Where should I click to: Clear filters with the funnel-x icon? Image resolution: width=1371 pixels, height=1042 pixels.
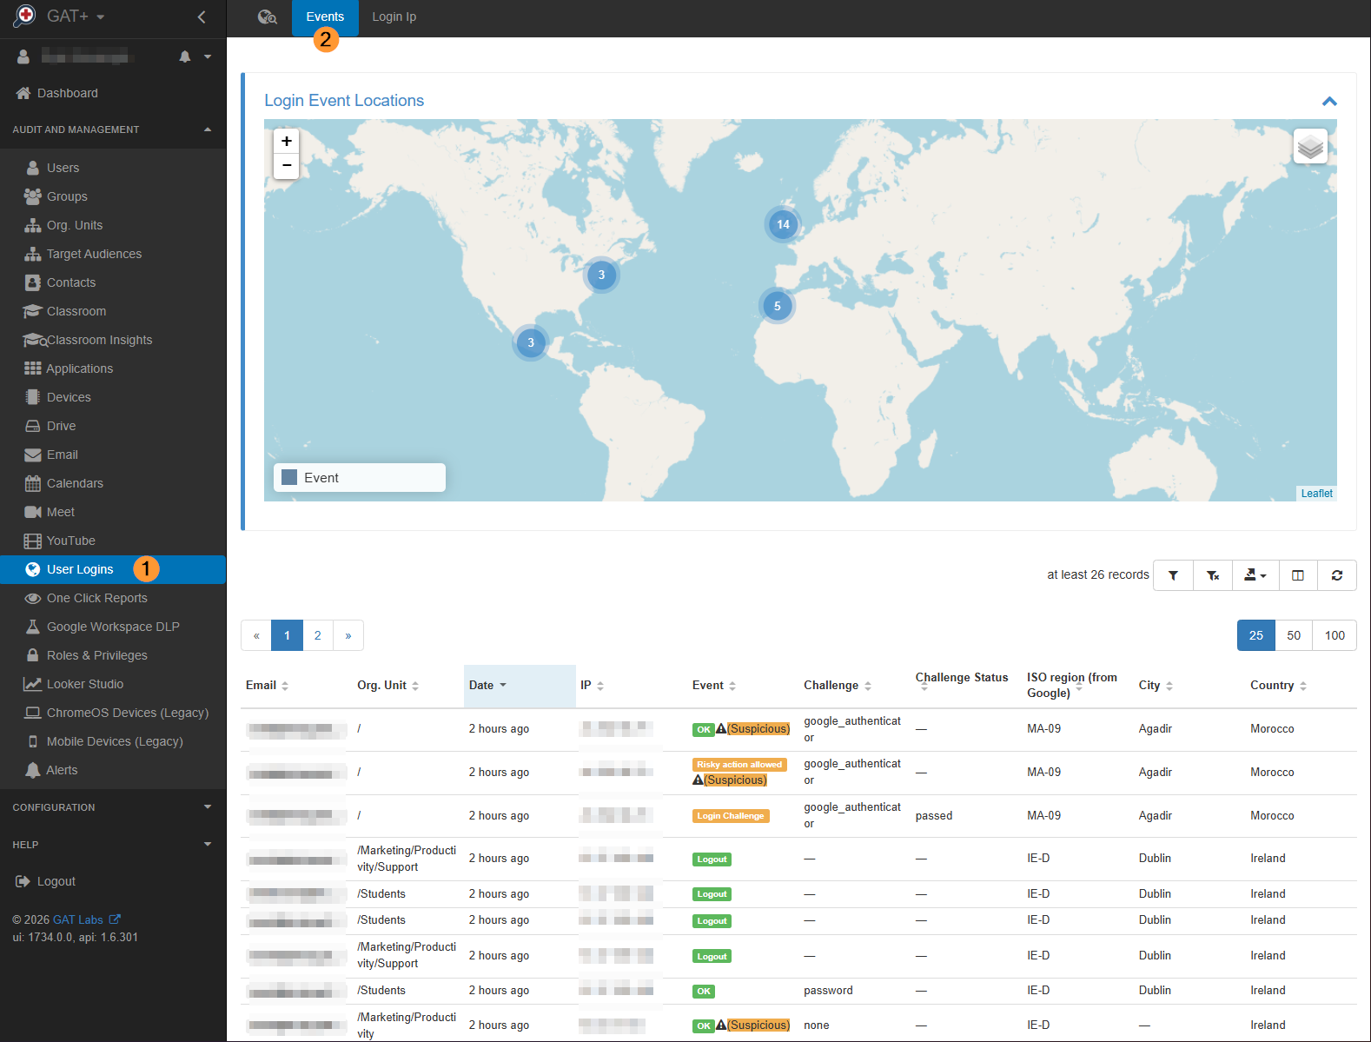pos(1213,575)
